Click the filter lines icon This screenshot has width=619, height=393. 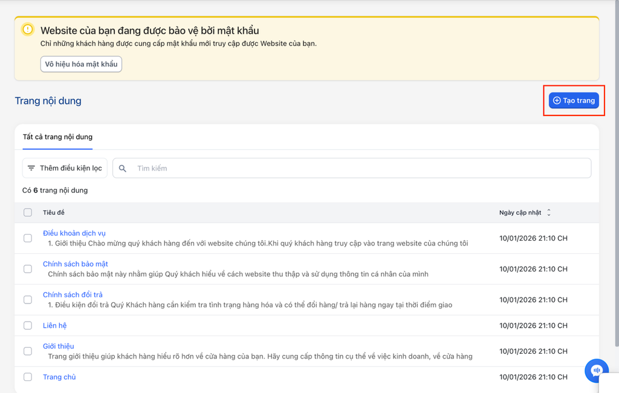tap(31, 168)
